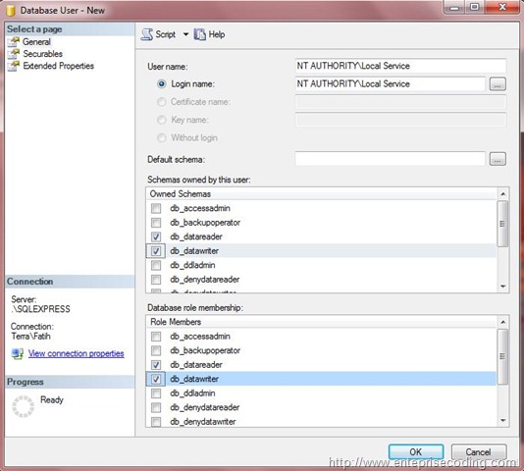Image resolution: width=524 pixels, height=471 pixels.
Task: Click Role Members scrollbar thumb
Action: (x=502, y=356)
